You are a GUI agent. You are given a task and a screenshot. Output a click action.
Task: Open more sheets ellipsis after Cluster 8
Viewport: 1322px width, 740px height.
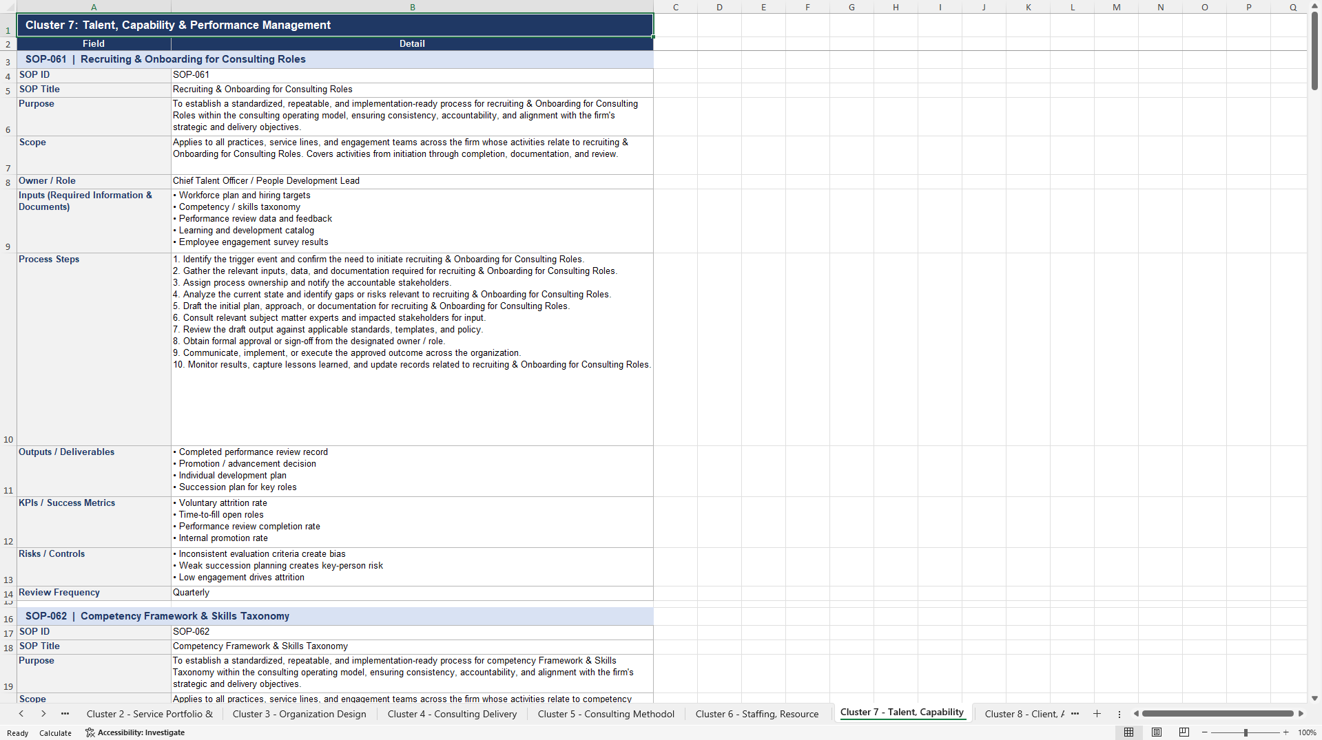1075,714
